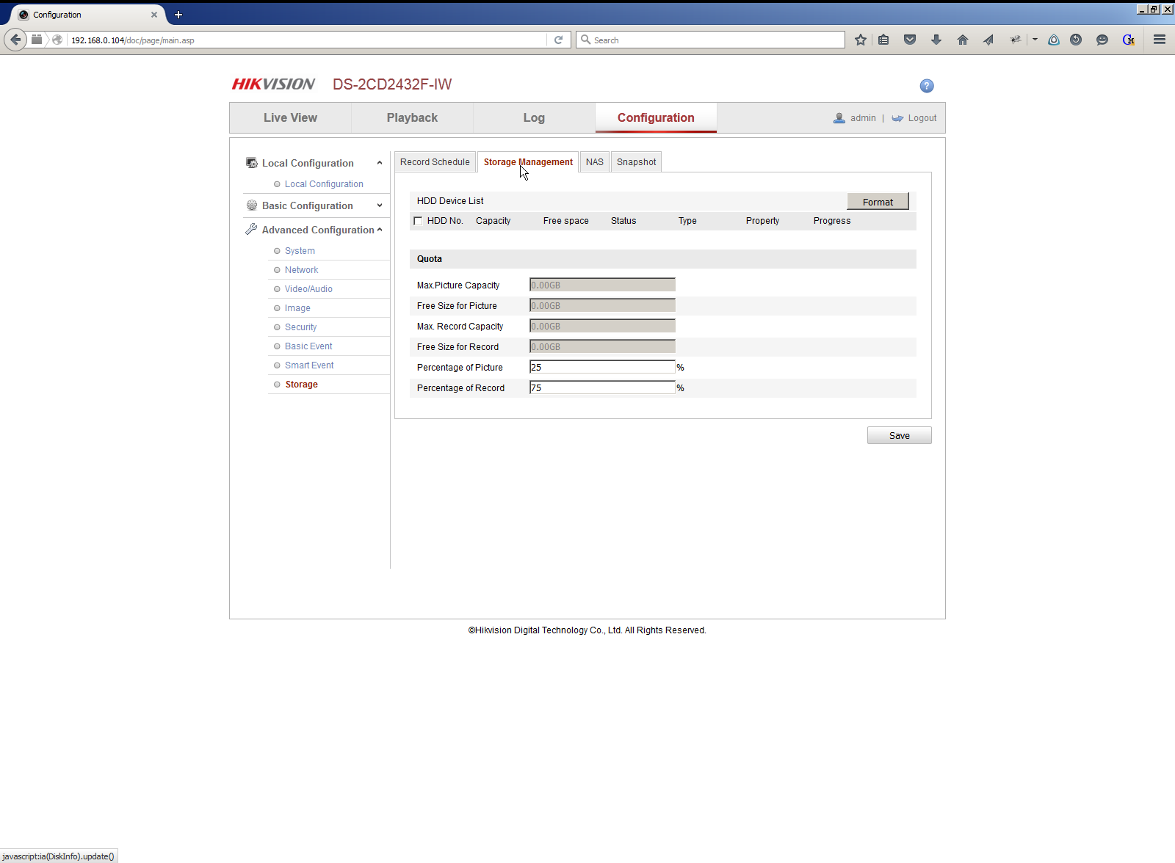The image size is (1175, 863).
Task: Click the Save button
Action: [x=899, y=436]
